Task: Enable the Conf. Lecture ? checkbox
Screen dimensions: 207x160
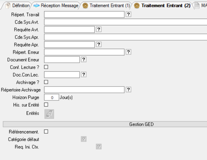Action: (46, 67)
